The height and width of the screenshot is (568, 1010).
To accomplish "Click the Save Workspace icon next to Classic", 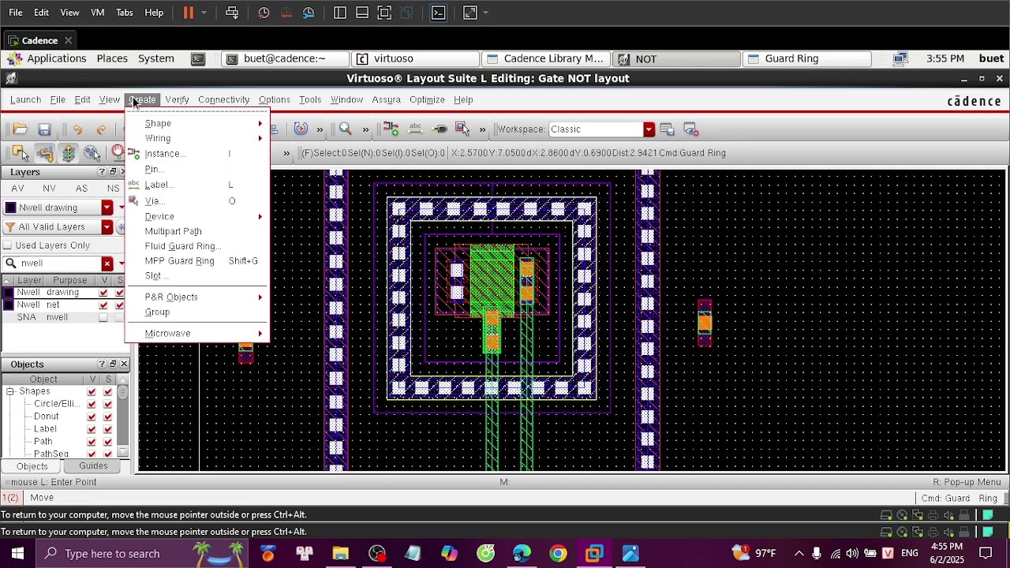I will (x=668, y=129).
